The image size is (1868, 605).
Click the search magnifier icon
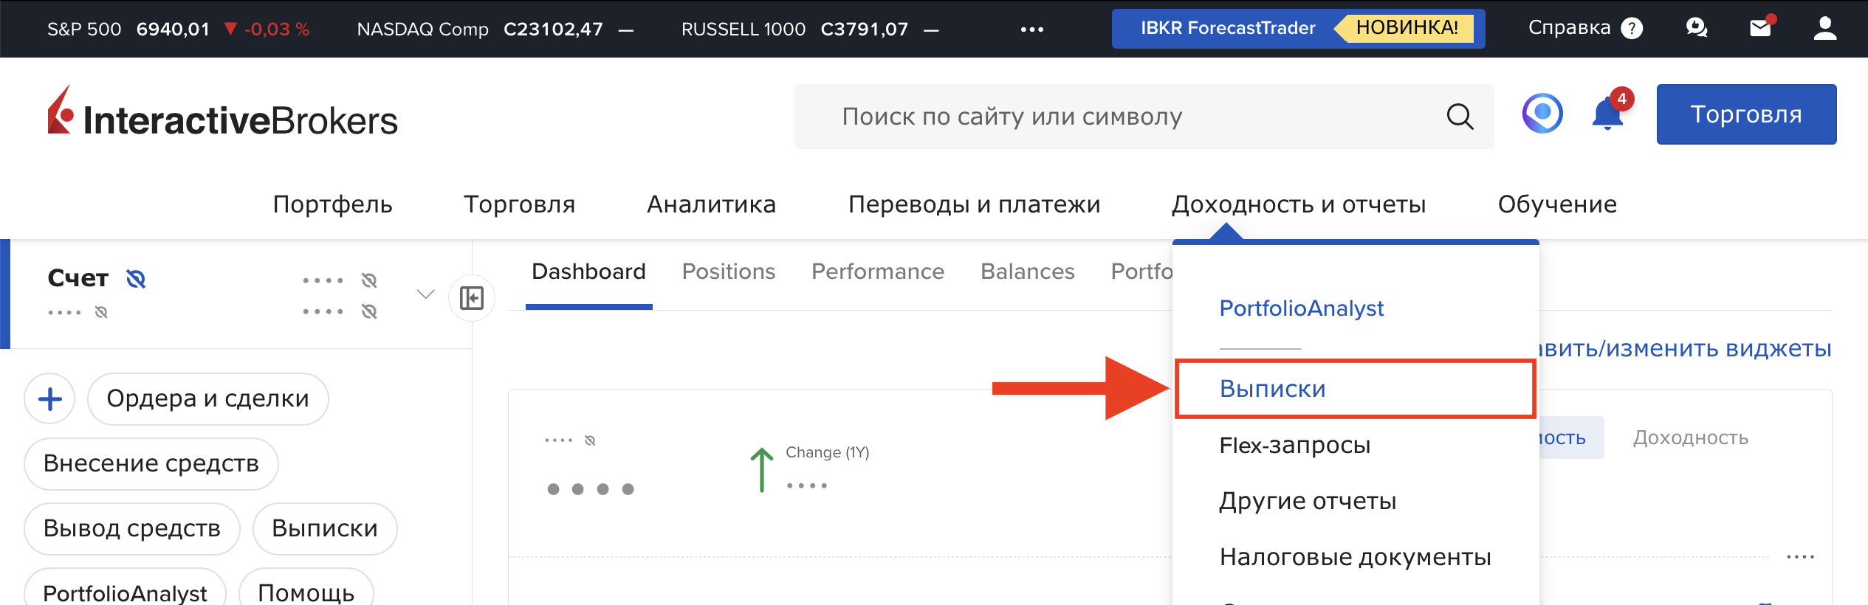point(1460,117)
